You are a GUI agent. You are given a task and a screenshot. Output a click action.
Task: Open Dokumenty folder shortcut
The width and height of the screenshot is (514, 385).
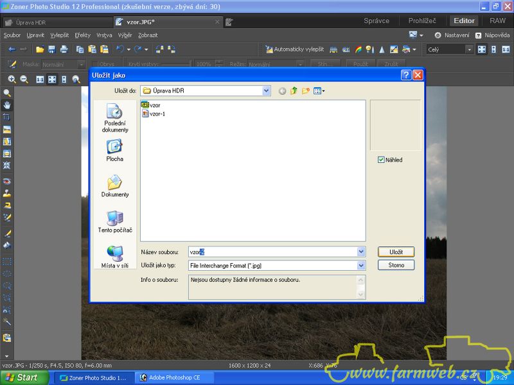coord(115,187)
